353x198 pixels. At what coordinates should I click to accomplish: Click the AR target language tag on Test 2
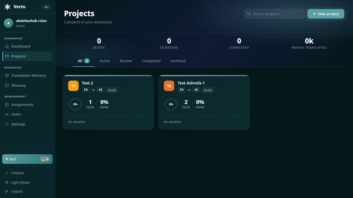click(100, 90)
